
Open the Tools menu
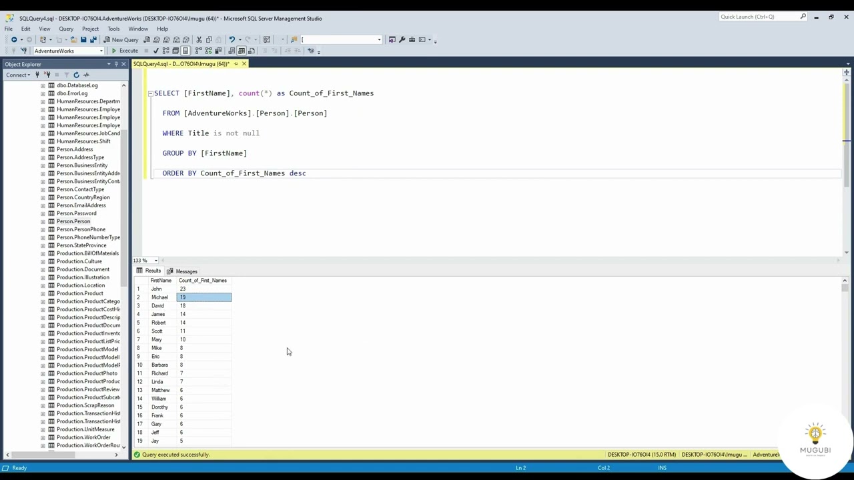pyautogui.click(x=113, y=29)
